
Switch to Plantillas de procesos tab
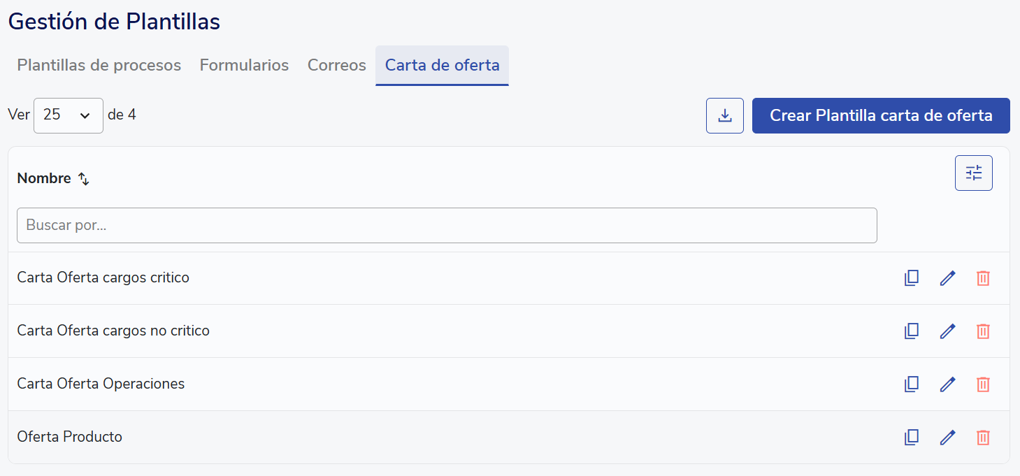pos(99,66)
